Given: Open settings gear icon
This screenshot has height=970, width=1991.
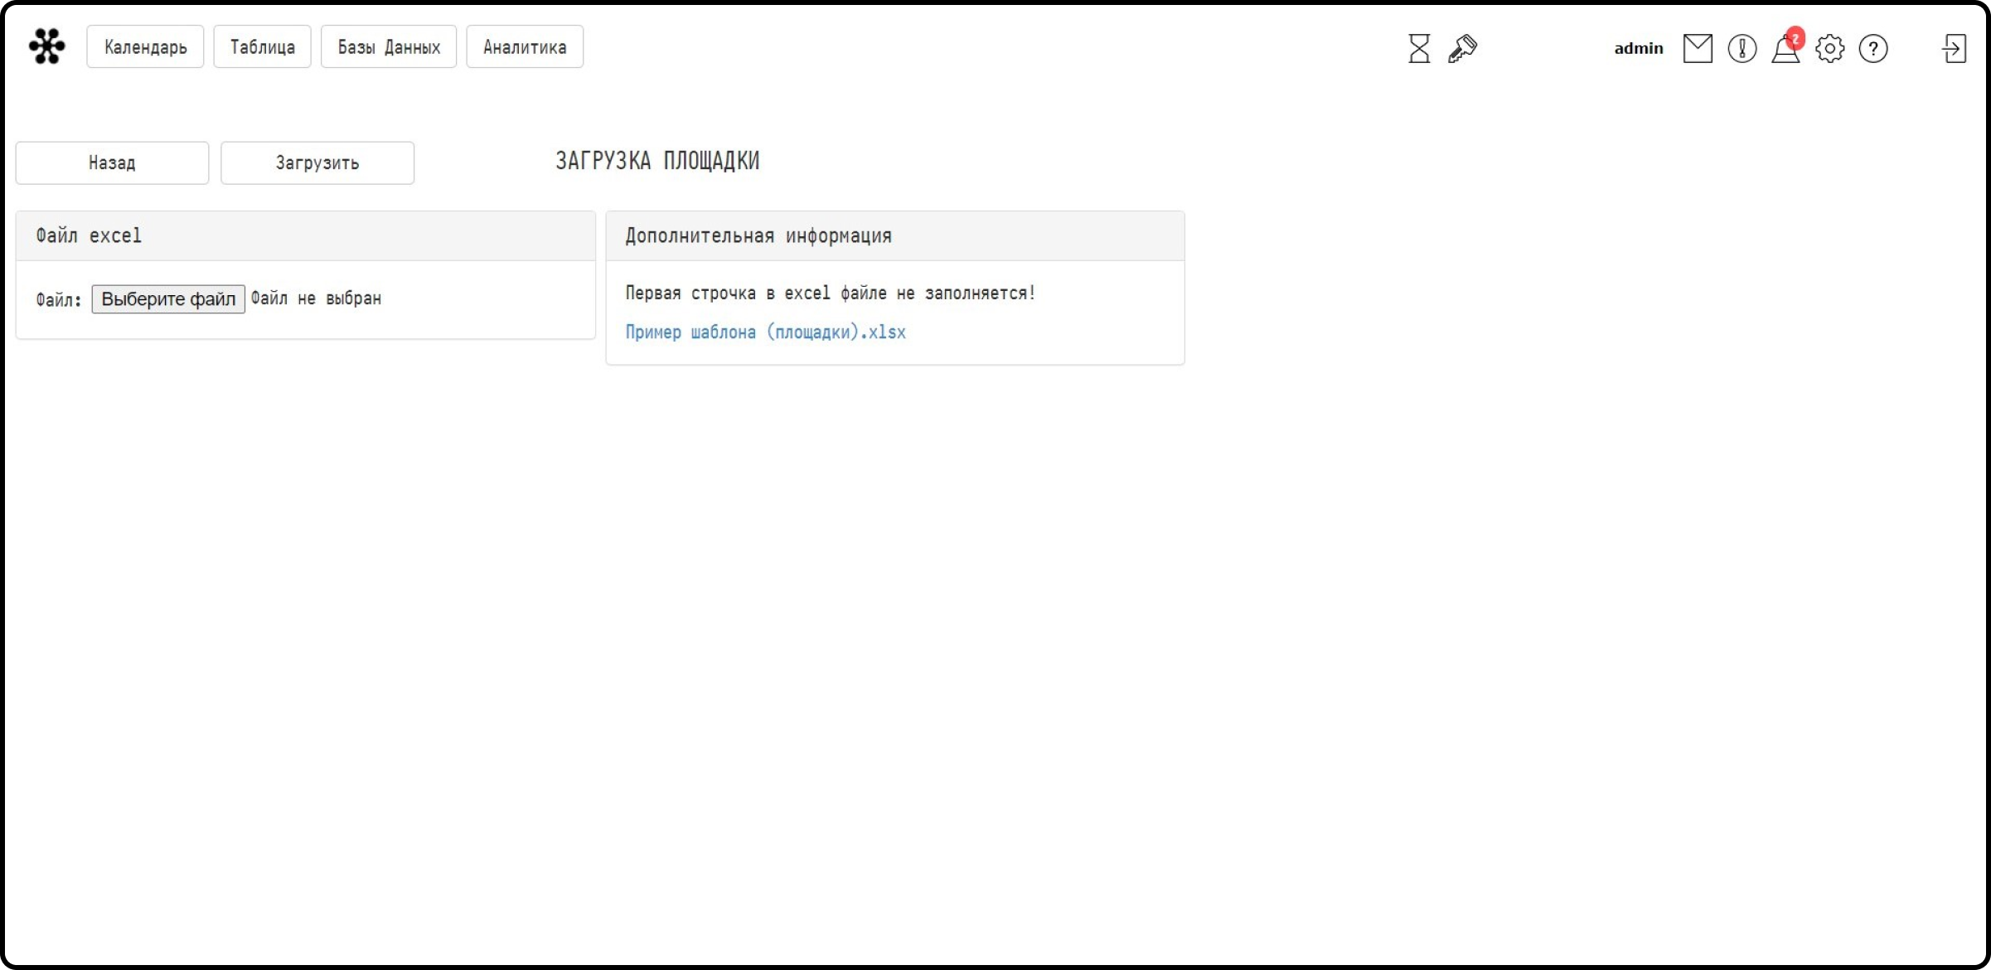Looking at the screenshot, I should (x=1830, y=49).
